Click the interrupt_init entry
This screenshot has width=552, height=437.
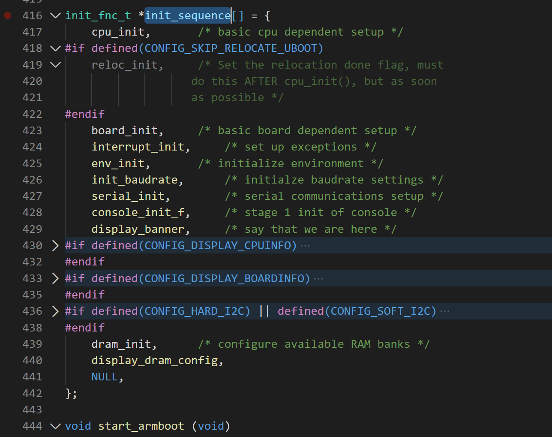click(x=138, y=147)
